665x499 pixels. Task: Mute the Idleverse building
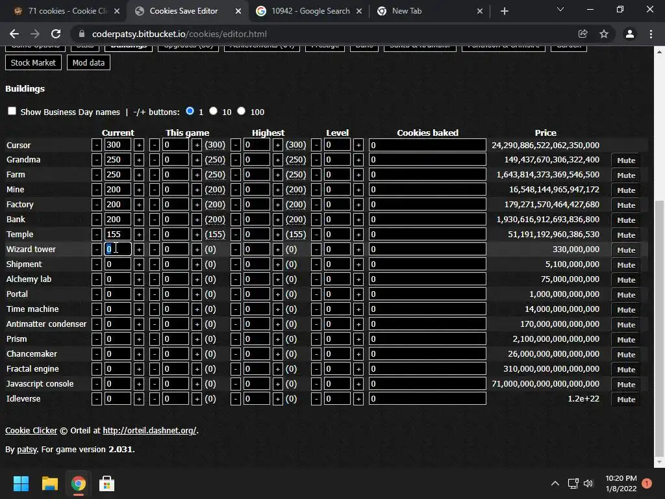tap(626, 400)
